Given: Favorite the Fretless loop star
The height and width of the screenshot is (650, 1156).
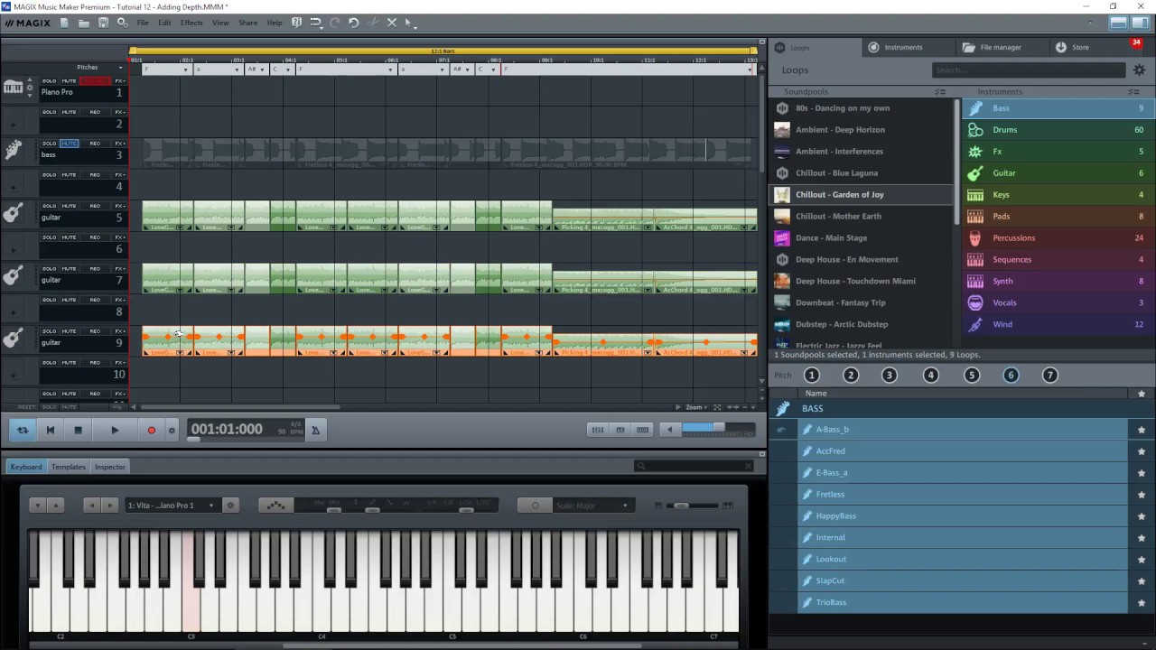Looking at the screenshot, I should coord(1142,495).
